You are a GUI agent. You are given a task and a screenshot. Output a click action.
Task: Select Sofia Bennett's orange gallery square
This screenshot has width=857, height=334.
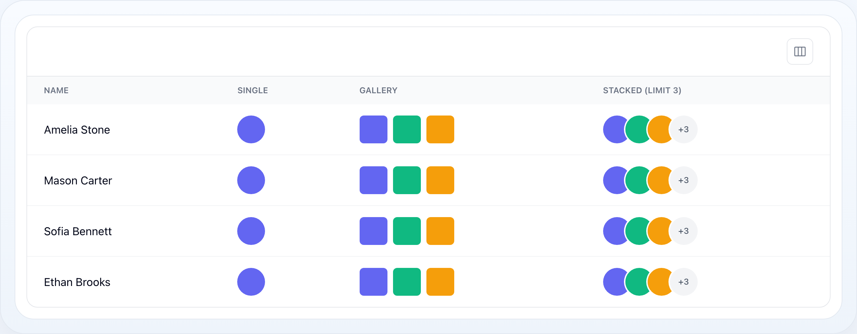click(440, 231)
